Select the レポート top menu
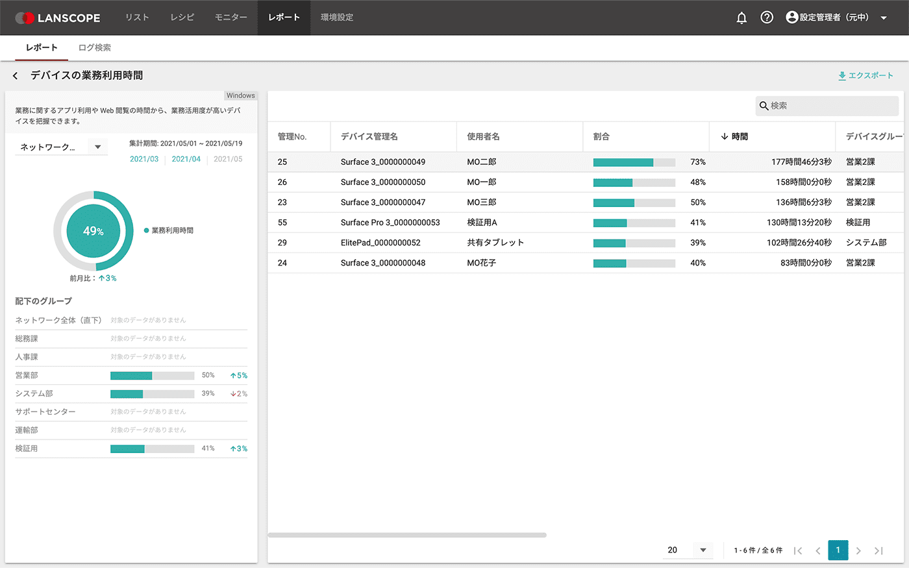The image size is (909, 568). (284, 18)
